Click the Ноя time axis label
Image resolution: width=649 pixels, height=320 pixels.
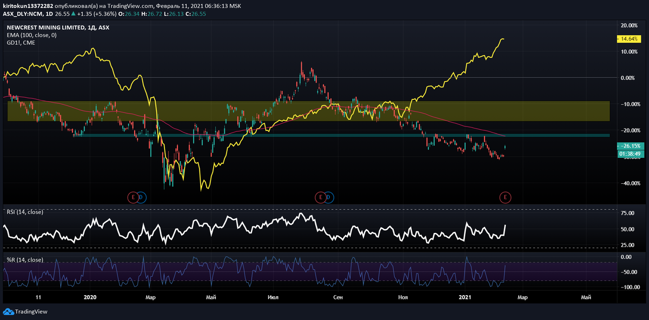[402, 297]
